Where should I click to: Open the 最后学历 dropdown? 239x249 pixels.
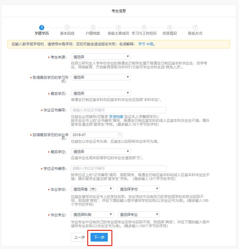coord(100,93)
